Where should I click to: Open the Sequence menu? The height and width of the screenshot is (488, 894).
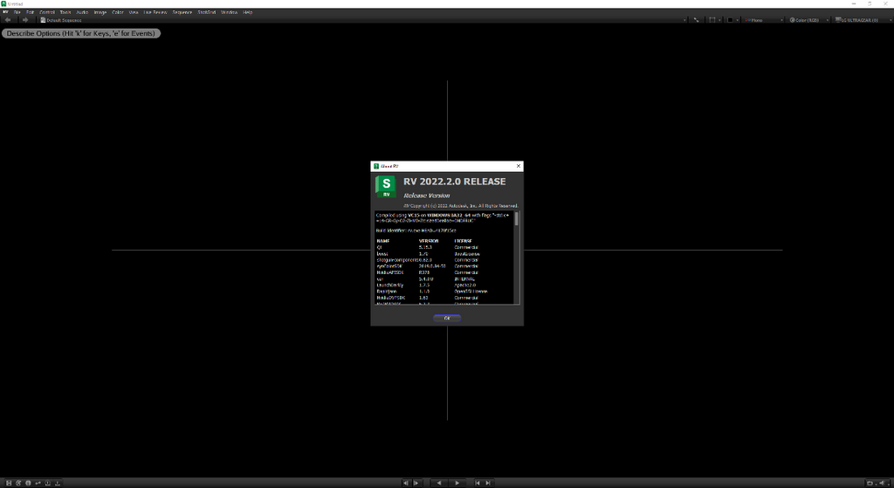tap(182, 12)
